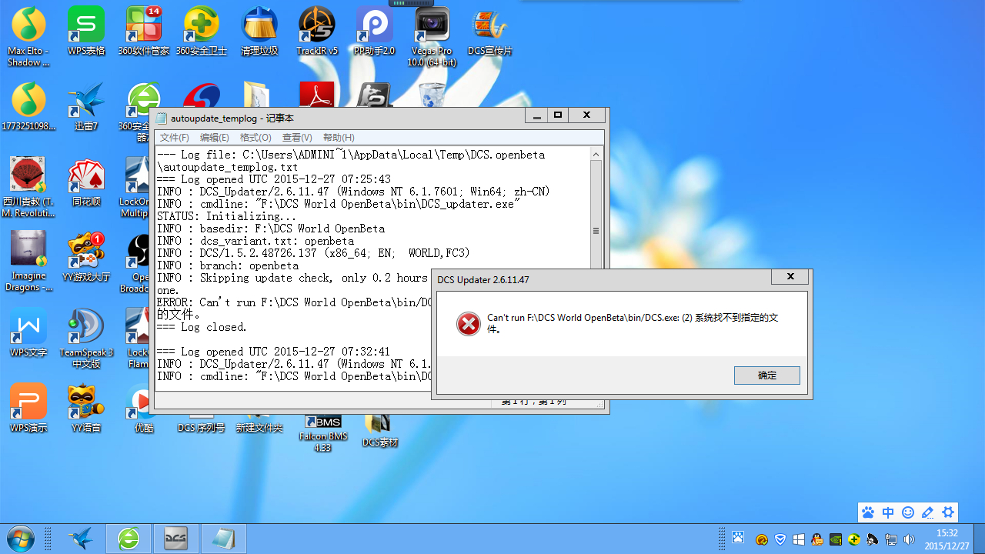
Task: Open Notepad's 编辑(E) menu
Action: [x=215, y=138]
